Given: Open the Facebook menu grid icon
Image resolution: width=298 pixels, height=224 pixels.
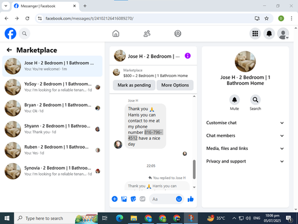Looking at the screenshot, I should [x=255, y=33].
